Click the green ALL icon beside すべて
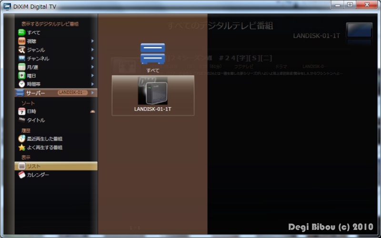 [x=21, y=32]
